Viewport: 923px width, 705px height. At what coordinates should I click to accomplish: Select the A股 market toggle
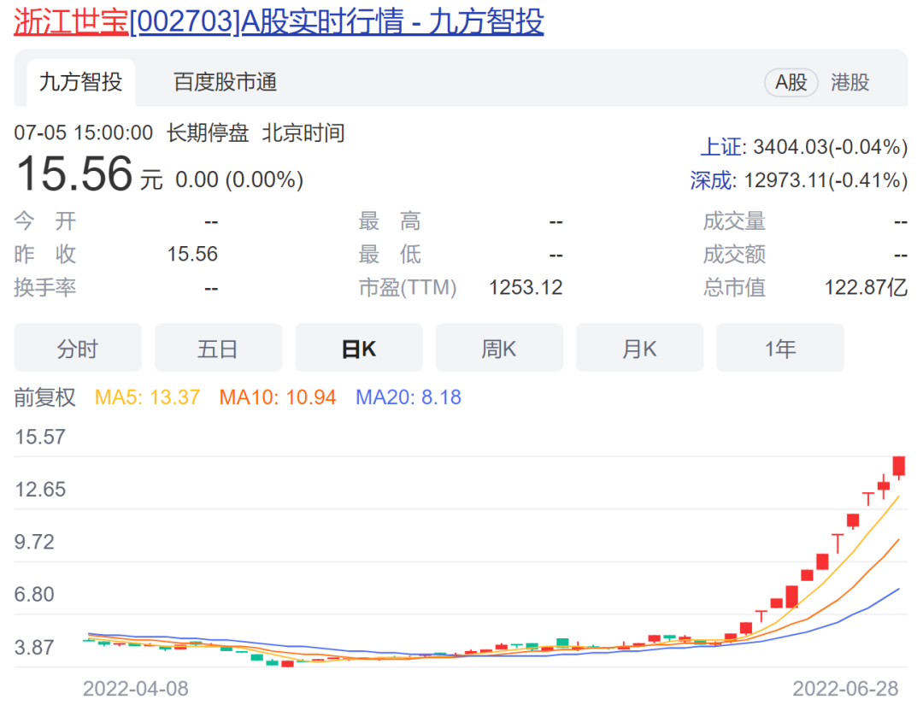pyautogui.click(x=791, y=82)
